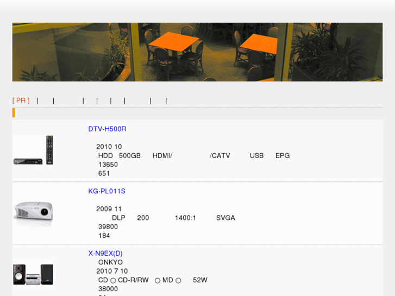Select the text 651
395x296 pixels.
click(x=104, y=173)
